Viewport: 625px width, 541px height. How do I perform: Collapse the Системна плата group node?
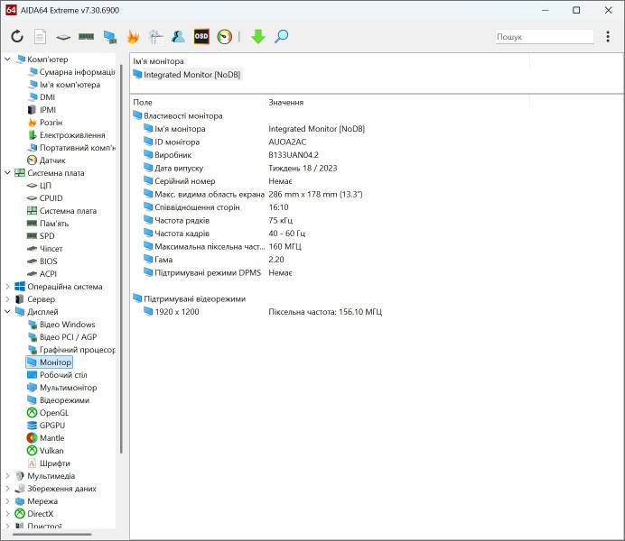pyautogui.click(x=7, y=173)
